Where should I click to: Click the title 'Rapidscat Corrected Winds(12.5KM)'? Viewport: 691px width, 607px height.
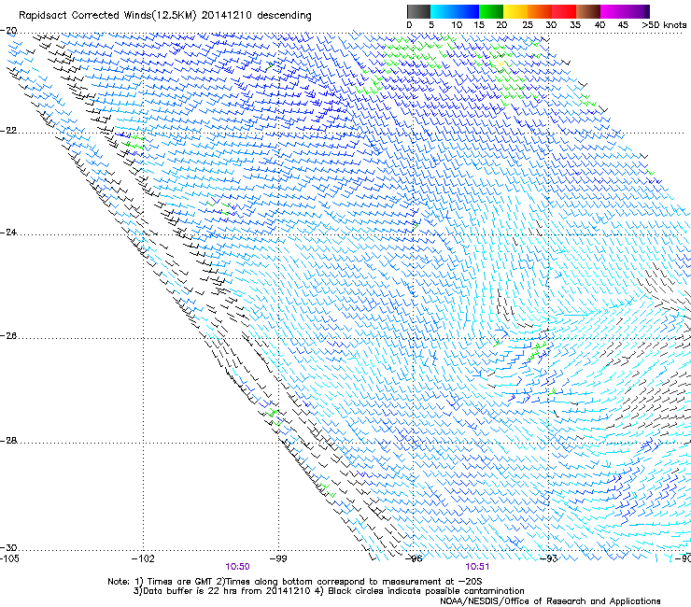[x=107, y=16]
